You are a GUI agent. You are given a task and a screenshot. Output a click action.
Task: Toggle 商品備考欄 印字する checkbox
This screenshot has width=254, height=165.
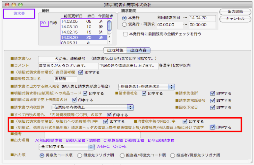(80, 72)
